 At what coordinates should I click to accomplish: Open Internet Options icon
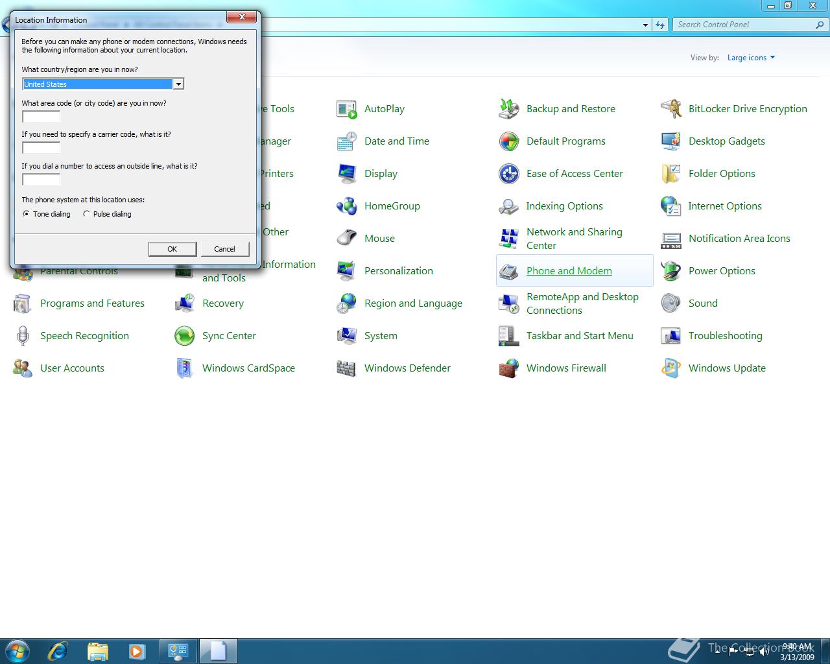[670, 206]
